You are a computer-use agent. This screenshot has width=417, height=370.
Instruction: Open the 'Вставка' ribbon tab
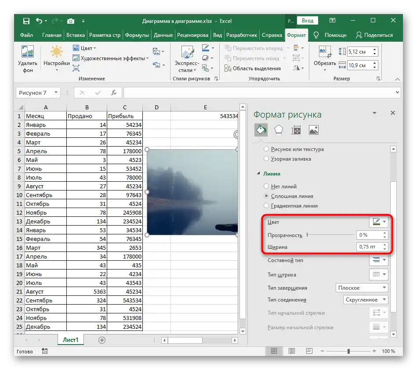point(75,35)
